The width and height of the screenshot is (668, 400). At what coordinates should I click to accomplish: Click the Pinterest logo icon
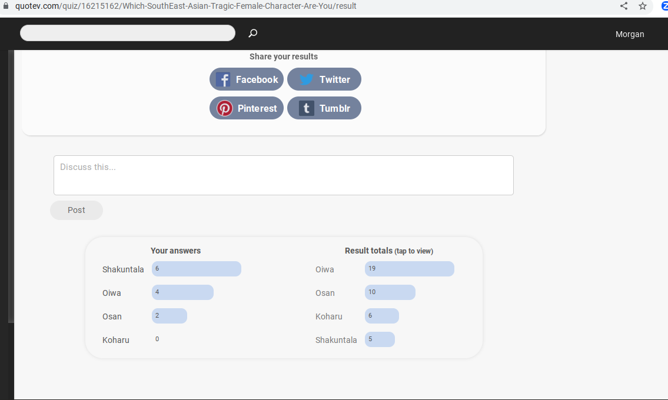(225, 108)
